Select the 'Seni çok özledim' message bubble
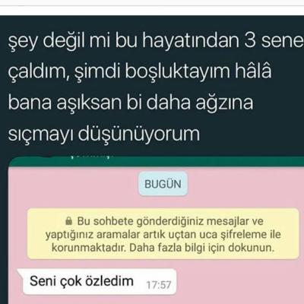The width and height of the screenshot is (304, 304). tap(97, 281)
